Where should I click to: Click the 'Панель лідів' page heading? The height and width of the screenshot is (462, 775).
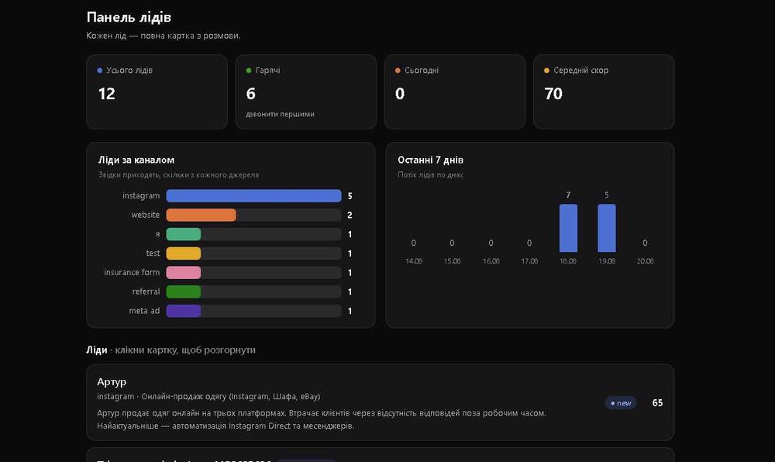(129, 17)
